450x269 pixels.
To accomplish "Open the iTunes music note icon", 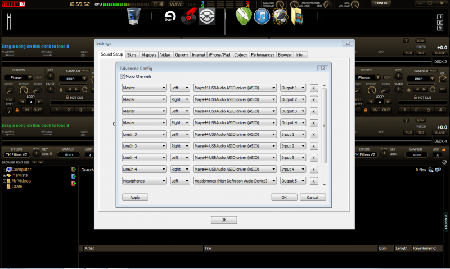I will pos(262,16).
